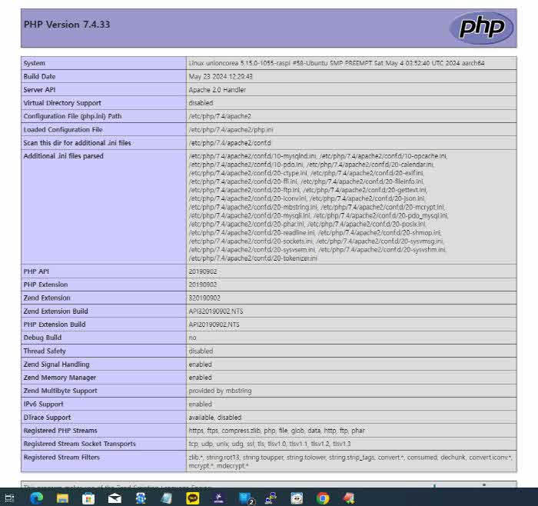The width and height of the screenshot is (538, 506).
Task: Click 'Registered PHP Streams' label
Action: click(x=61, y=431)
